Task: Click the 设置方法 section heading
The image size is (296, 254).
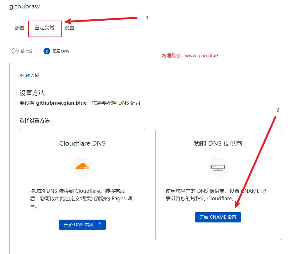Action: (32, 93)
